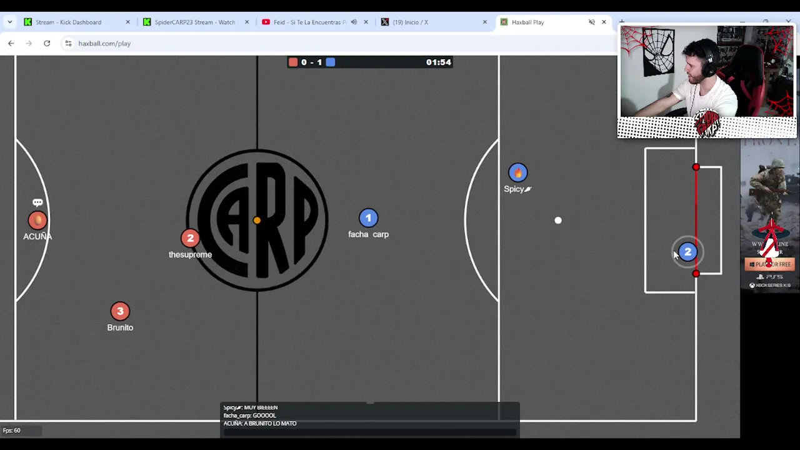The image size is (800, 450).
Task: Click blue player number 1 facha carp
Action: (368, 217)
